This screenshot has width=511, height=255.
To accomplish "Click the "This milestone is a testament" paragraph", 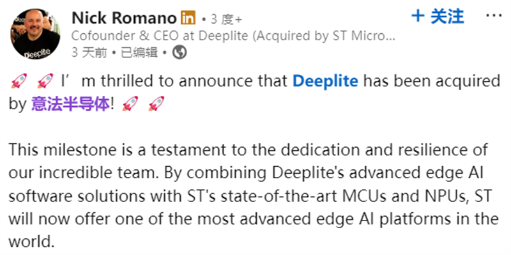I will tap(254, 196).
